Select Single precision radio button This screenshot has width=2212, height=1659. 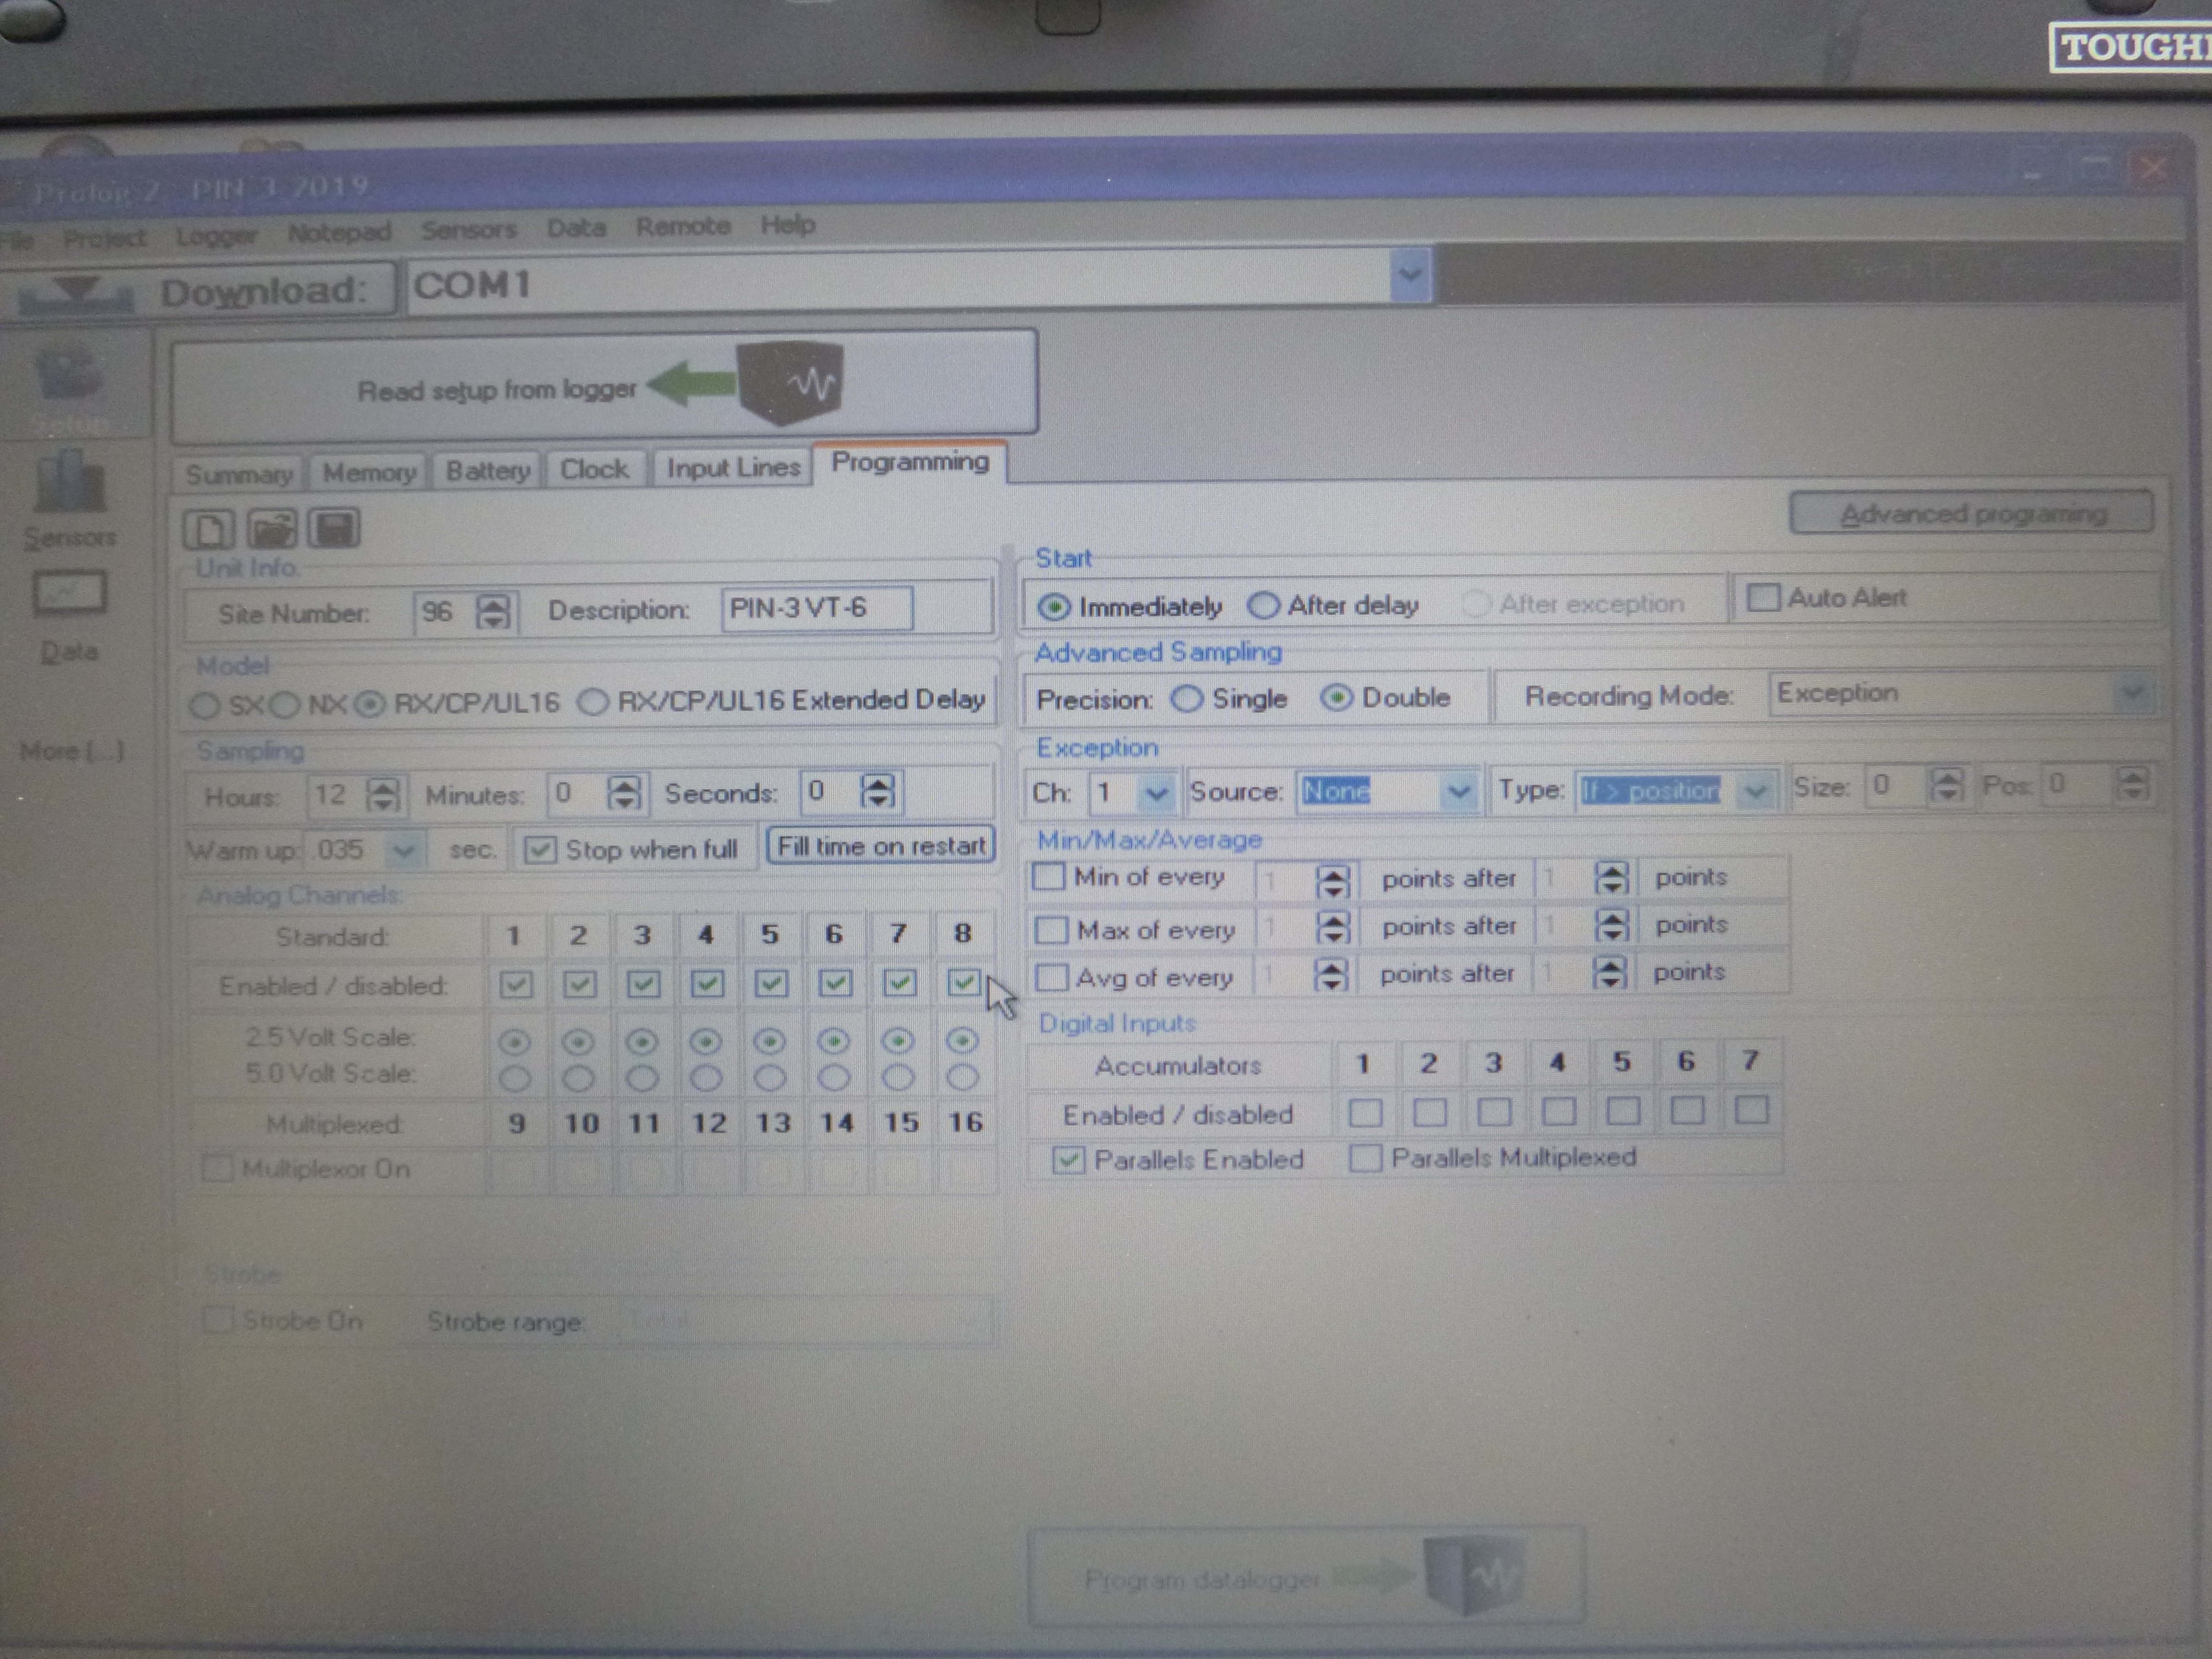pos(1187,698)
